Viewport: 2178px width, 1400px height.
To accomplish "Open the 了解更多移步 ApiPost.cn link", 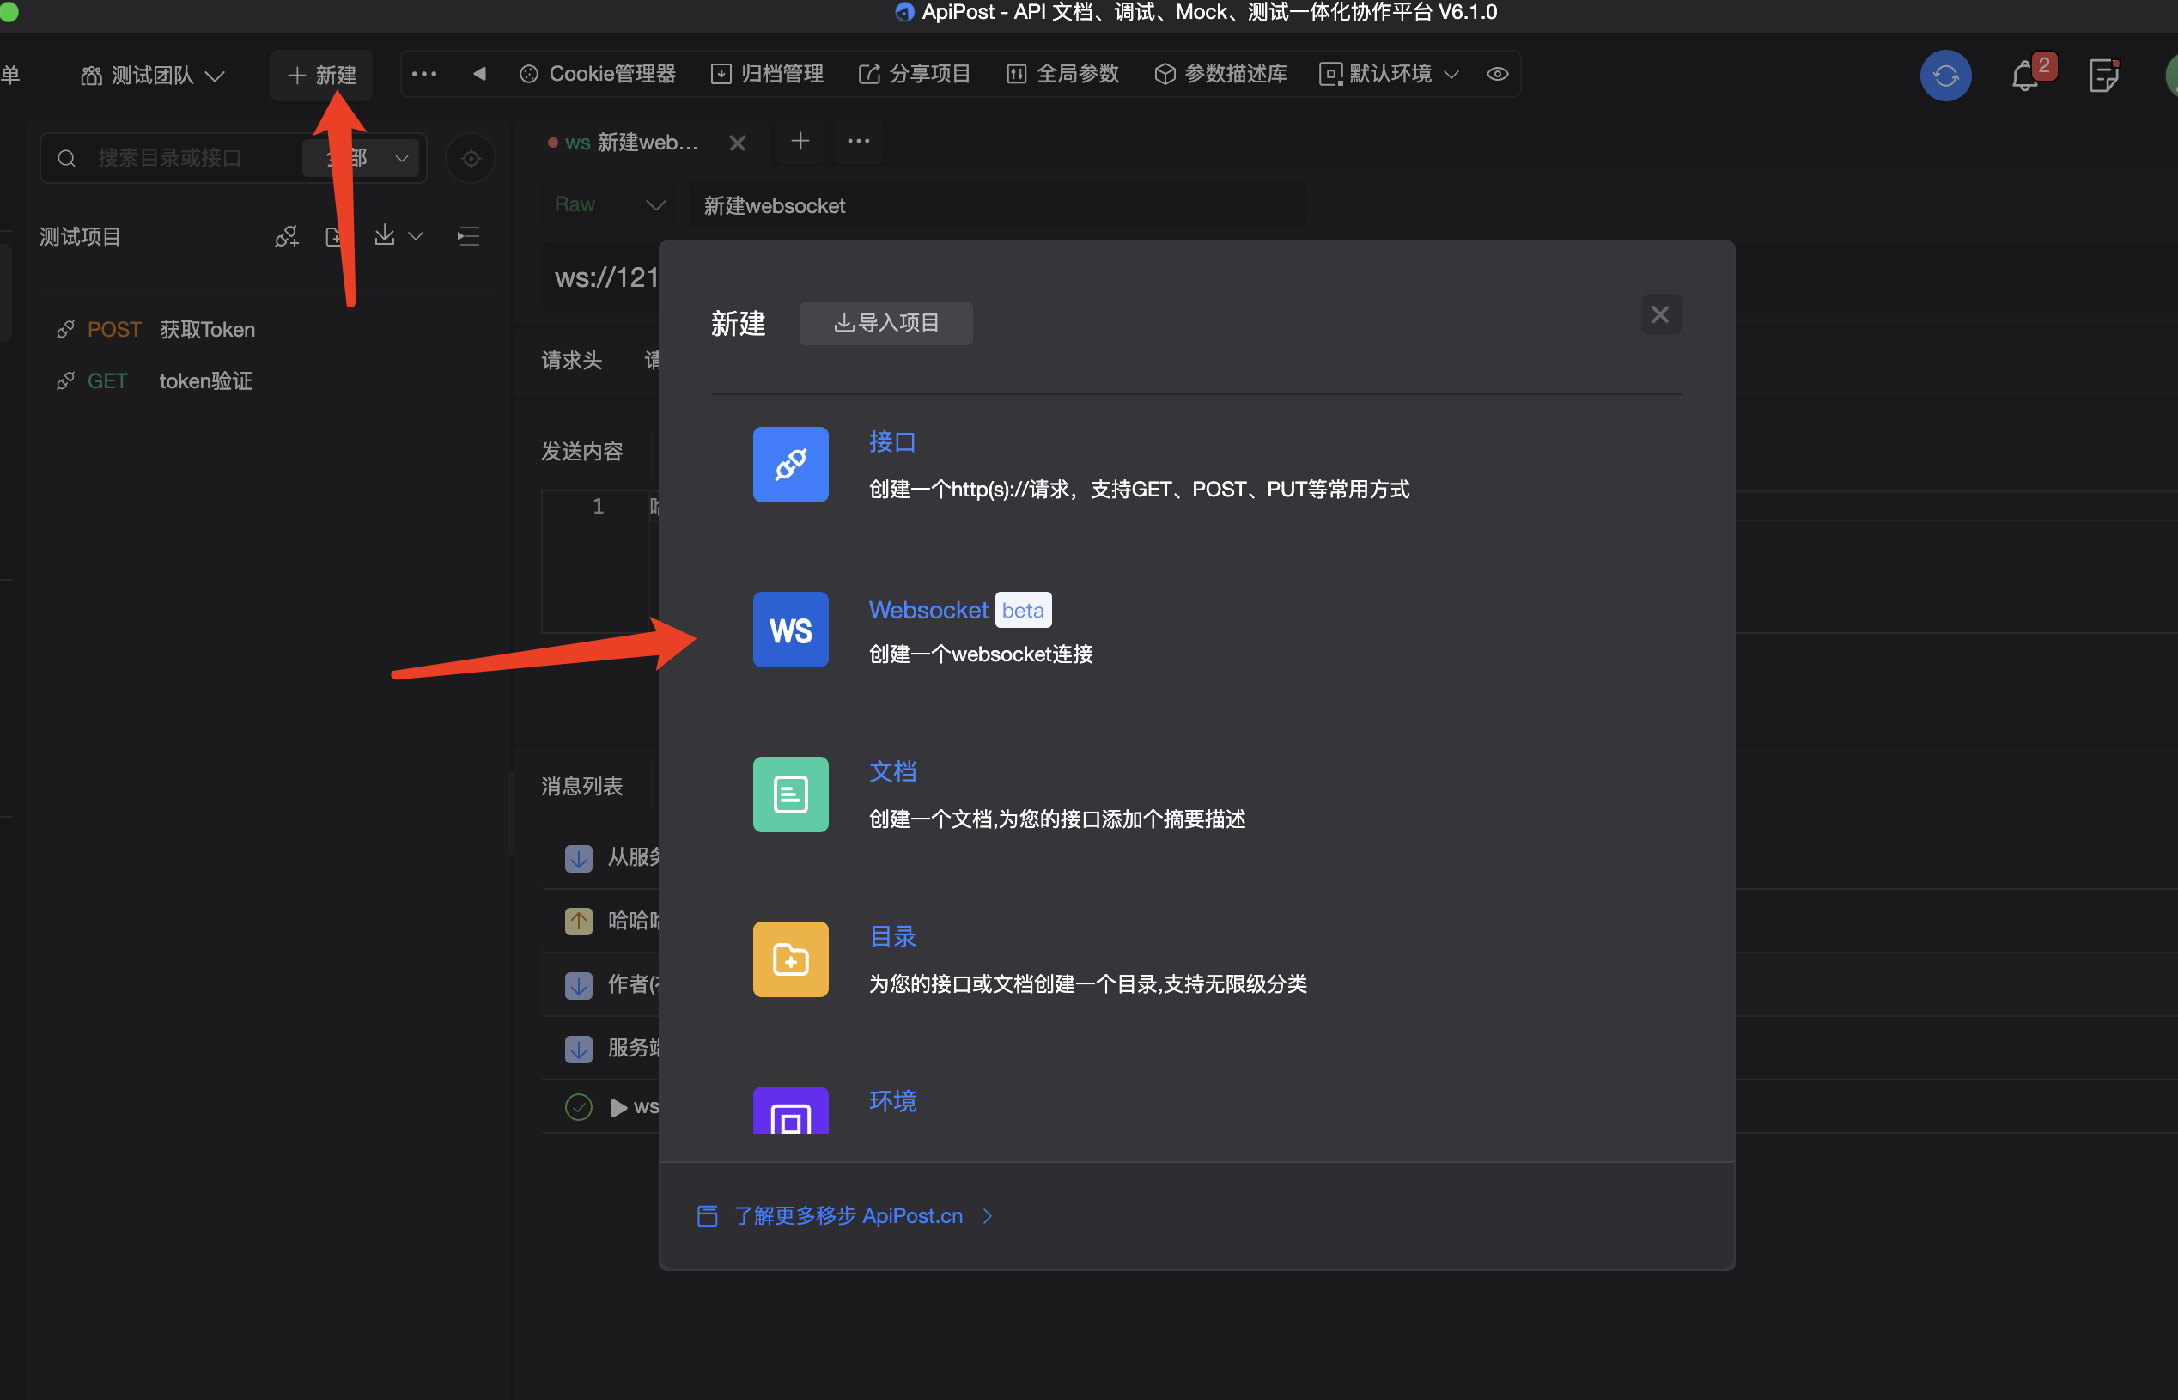I will point(845,1215).
